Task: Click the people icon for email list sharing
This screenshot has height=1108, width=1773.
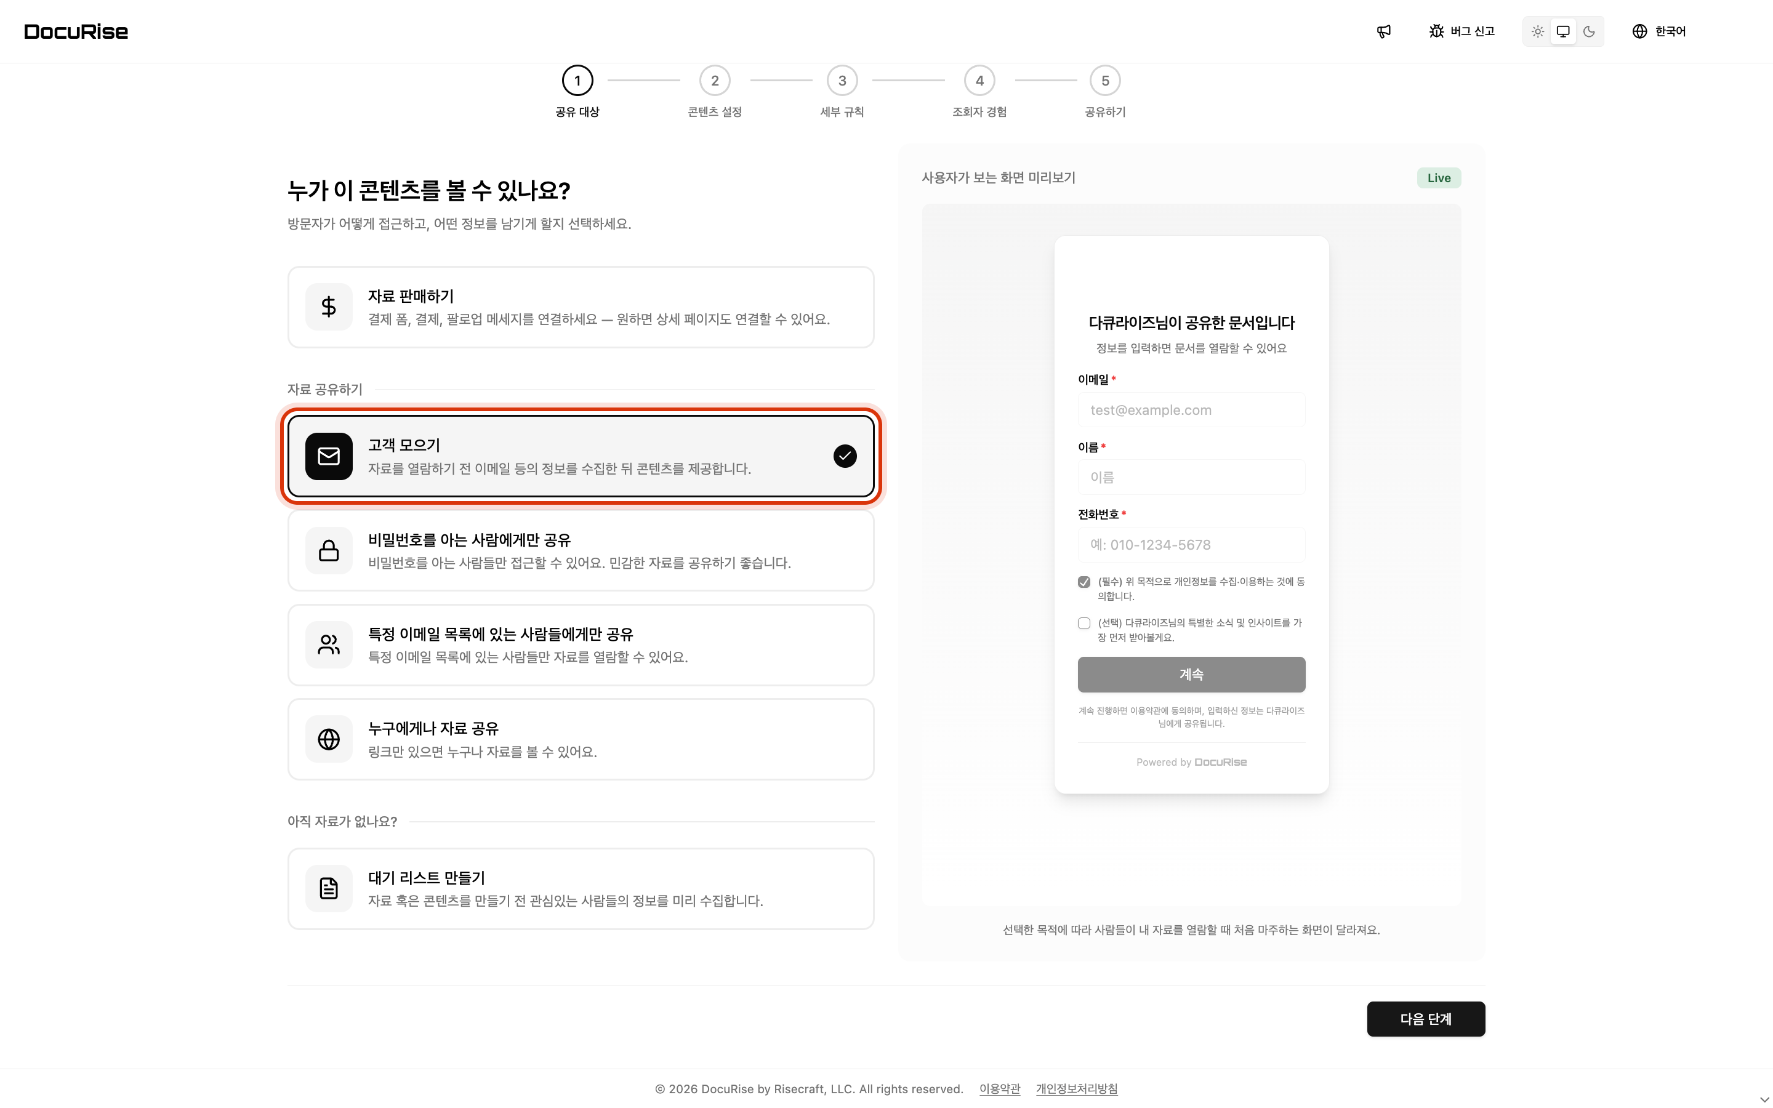Action: pos(329,645)
